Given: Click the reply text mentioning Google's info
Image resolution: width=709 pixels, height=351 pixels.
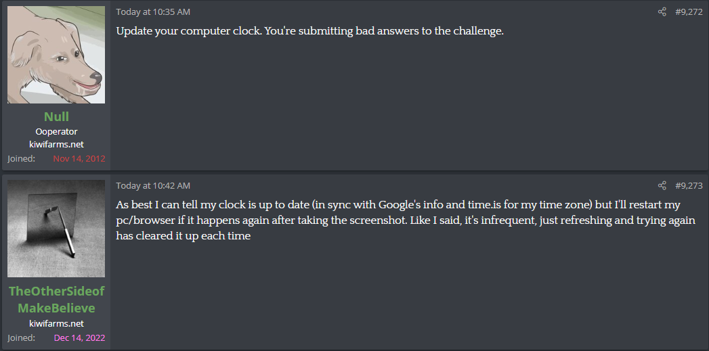Looking at the screenshot, I should 406,220.
